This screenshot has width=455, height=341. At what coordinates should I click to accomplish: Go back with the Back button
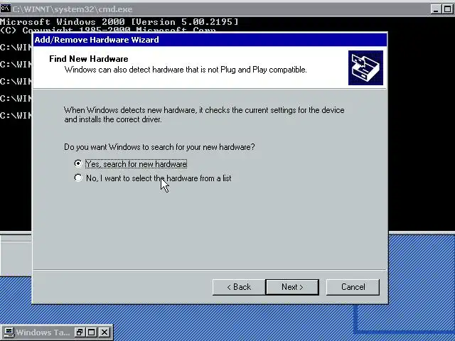point(239,287)
